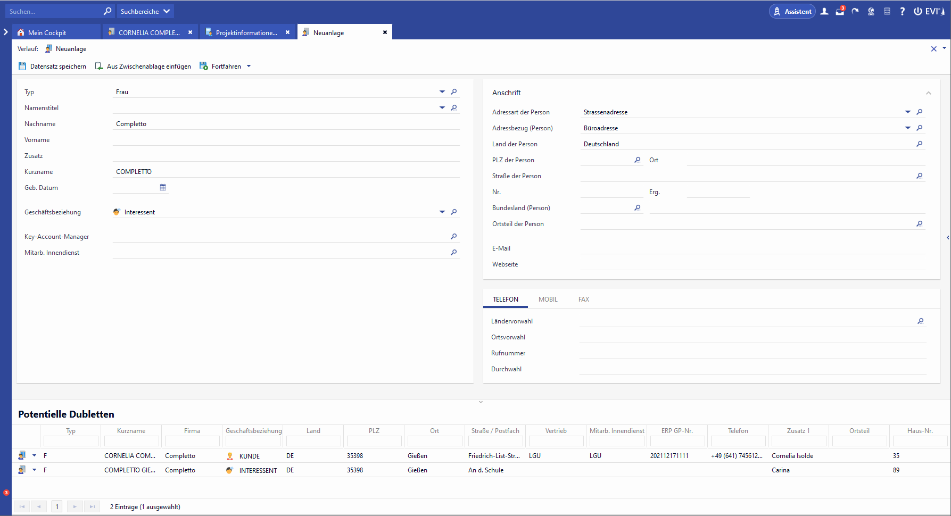Click the lookup lens beside PLZ der Person
The image size is (951, 516).
click(x=638, y=160)
